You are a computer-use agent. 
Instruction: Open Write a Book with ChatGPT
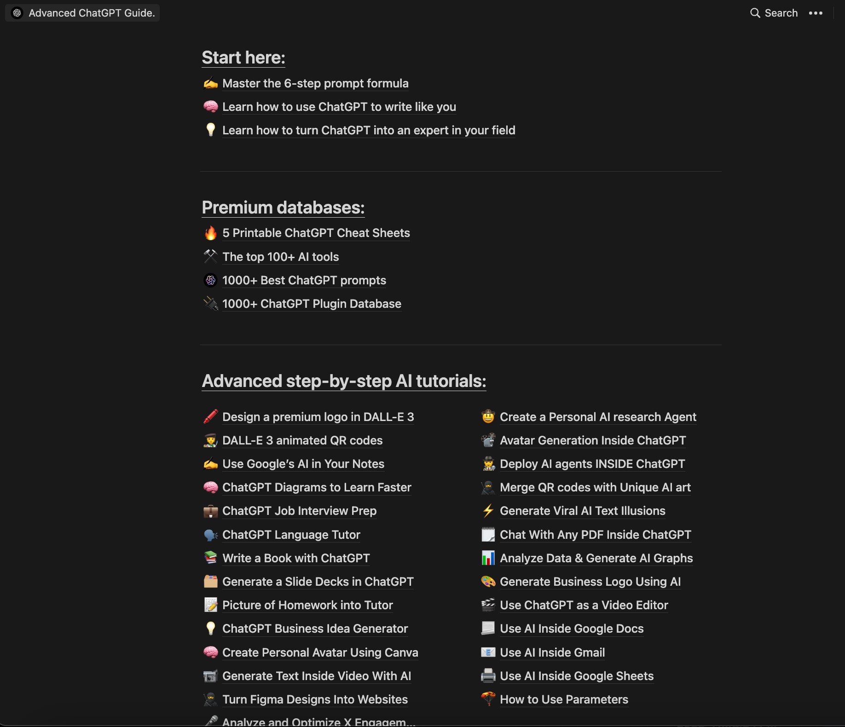pos(296,558)
